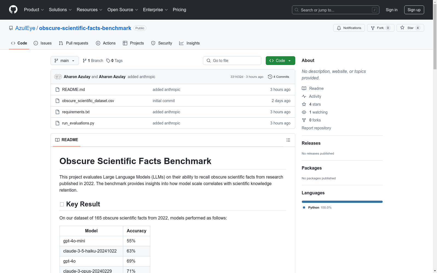
Task: Open the README outline list icon
Action: 288,140
